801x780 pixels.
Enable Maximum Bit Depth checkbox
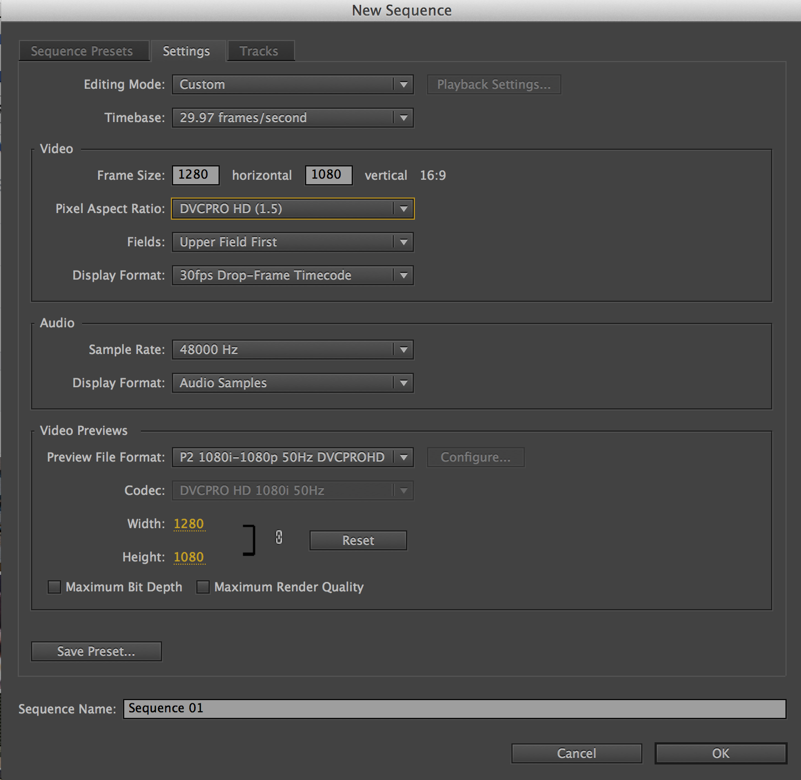click(54, 587)
